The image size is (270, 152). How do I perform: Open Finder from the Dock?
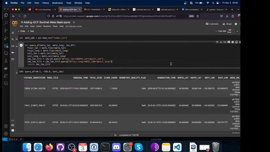[27, 147]
